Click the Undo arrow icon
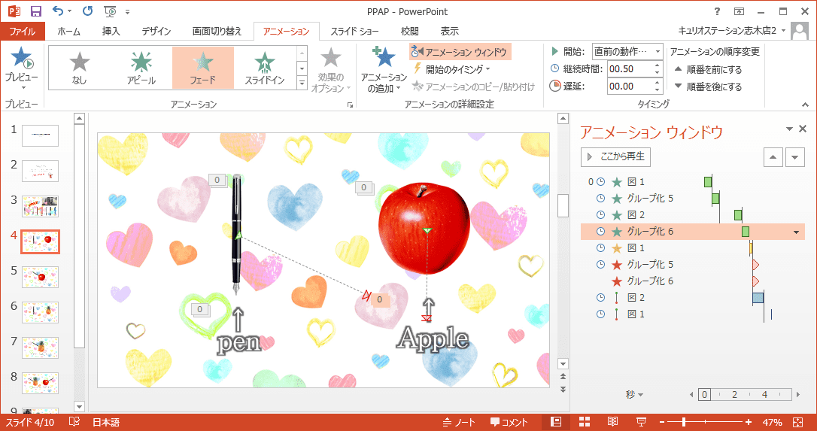 pyautogui.click(x=59, y=11)
